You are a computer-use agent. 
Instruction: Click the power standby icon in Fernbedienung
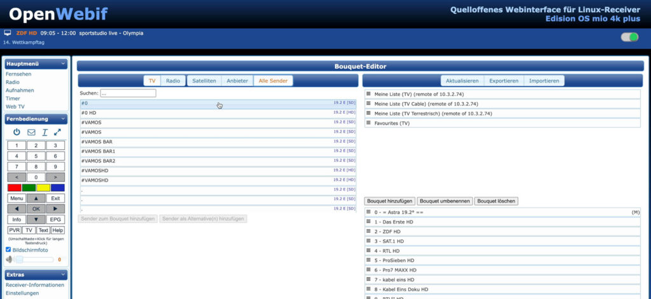[17, 132]
